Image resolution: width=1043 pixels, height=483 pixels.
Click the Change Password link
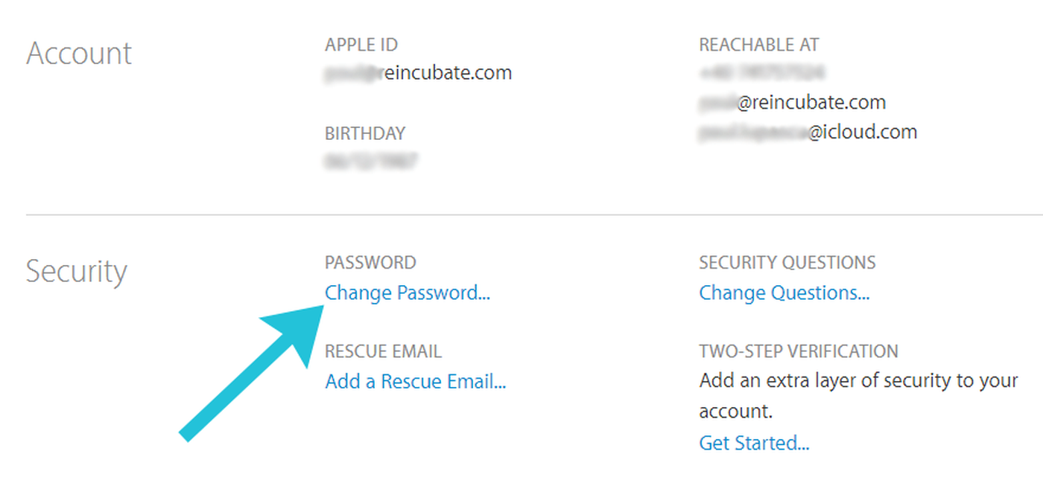408,293
